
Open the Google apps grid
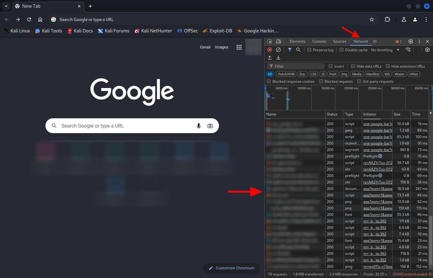[239, 47]
